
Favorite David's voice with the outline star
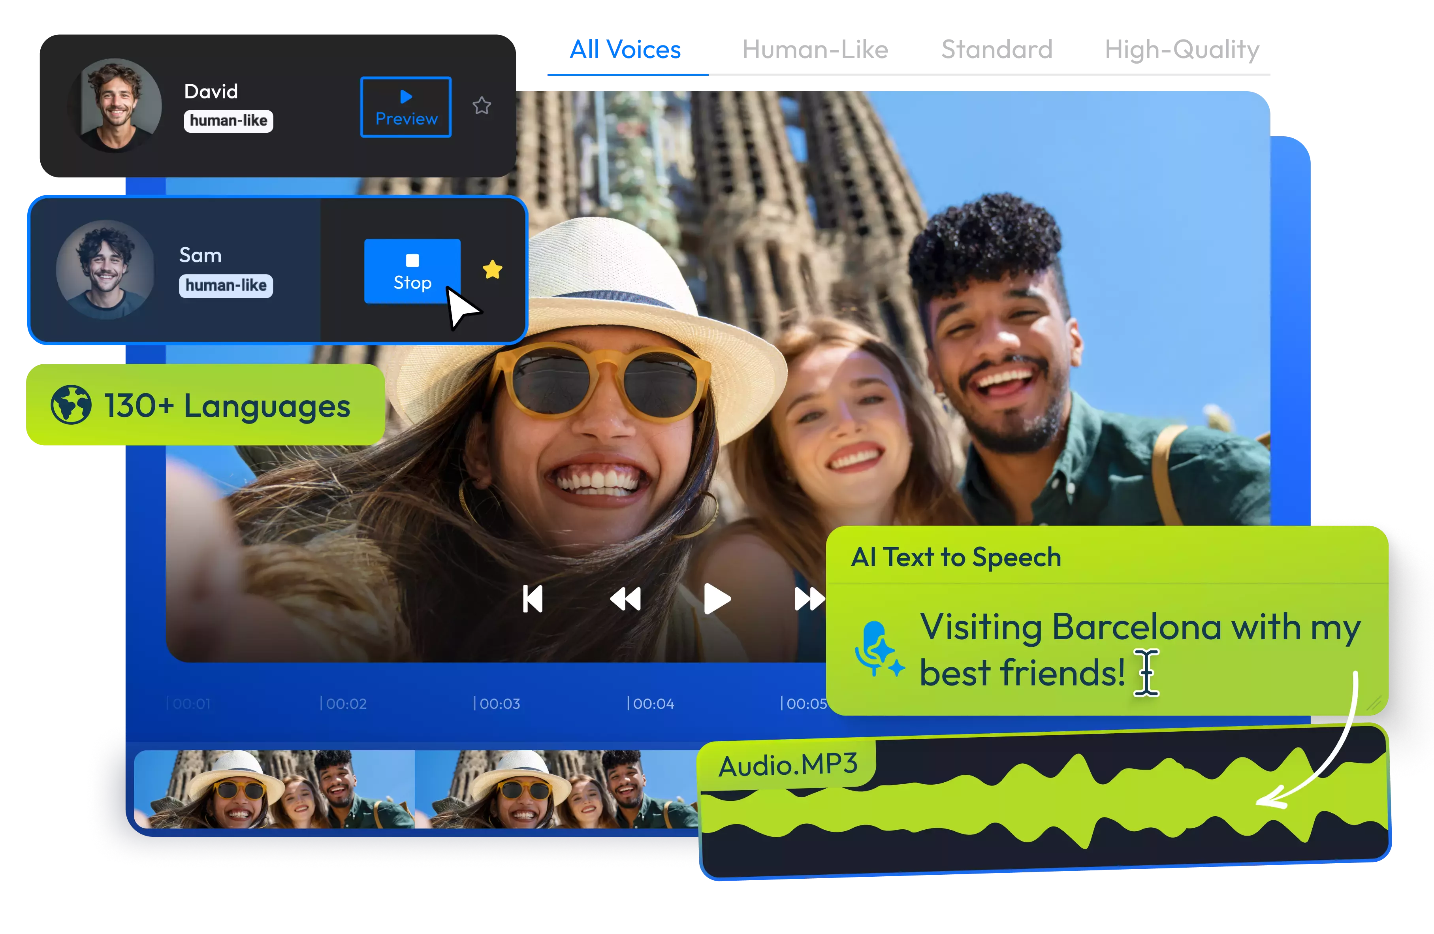[481, 106]
